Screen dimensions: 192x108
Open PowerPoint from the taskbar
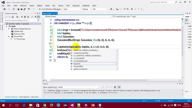pos(93,105)
